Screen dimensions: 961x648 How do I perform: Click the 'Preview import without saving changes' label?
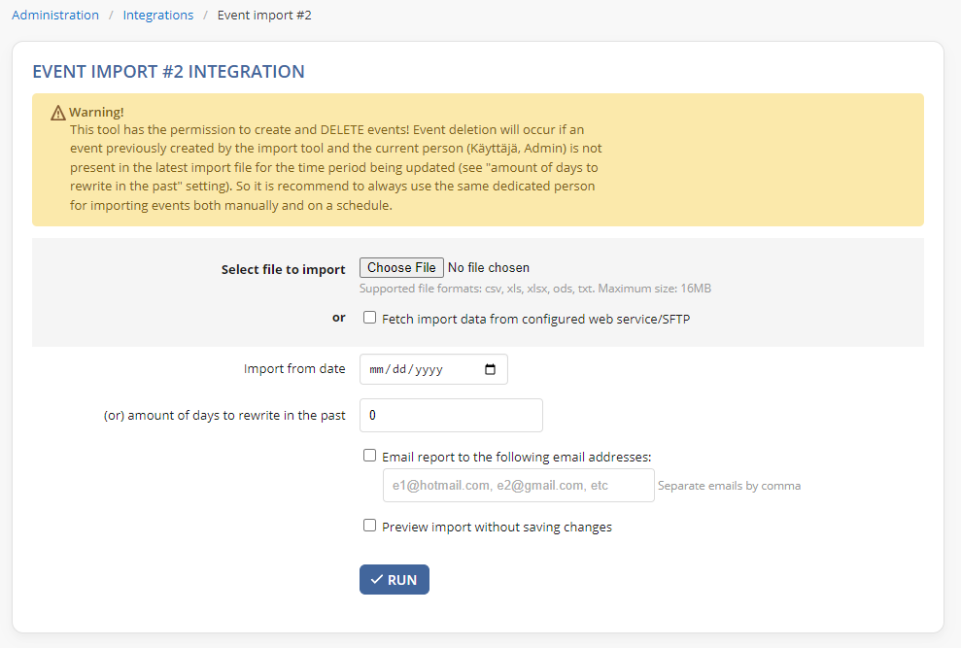[497, 527]
